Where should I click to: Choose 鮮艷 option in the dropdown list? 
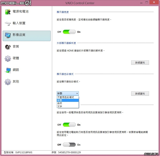pos(68,100)
